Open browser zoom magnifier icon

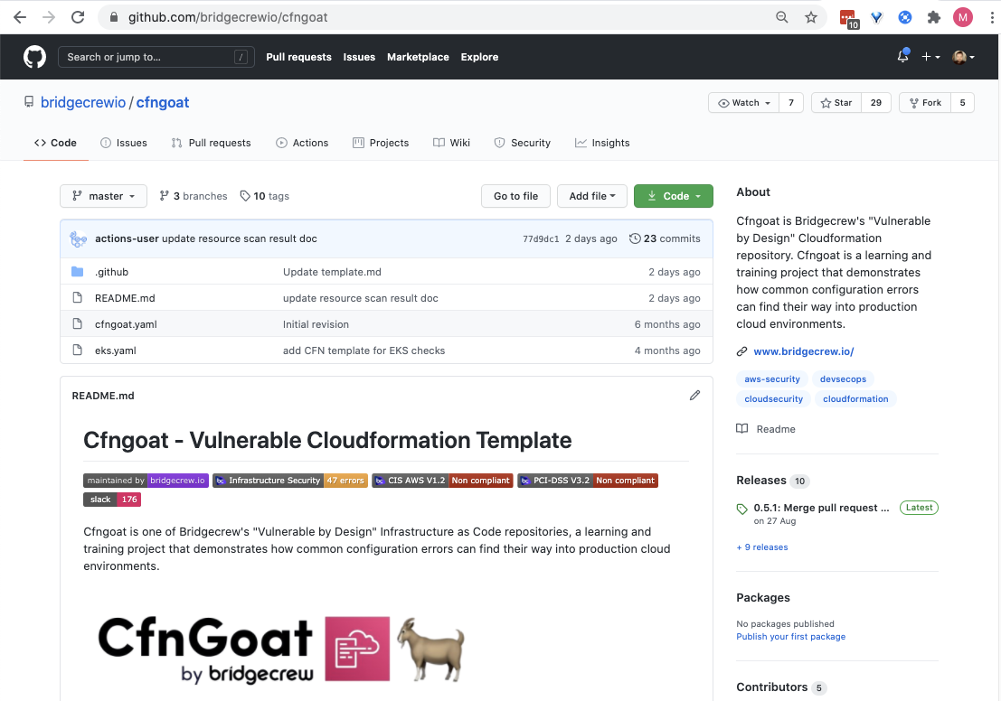click(781, 17)
